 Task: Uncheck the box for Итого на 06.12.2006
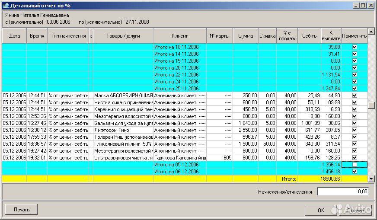pos(355,172)
